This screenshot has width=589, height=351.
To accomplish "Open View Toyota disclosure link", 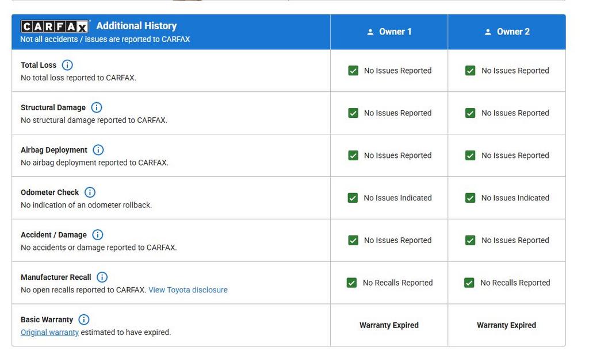I will (x=188, y=290).
